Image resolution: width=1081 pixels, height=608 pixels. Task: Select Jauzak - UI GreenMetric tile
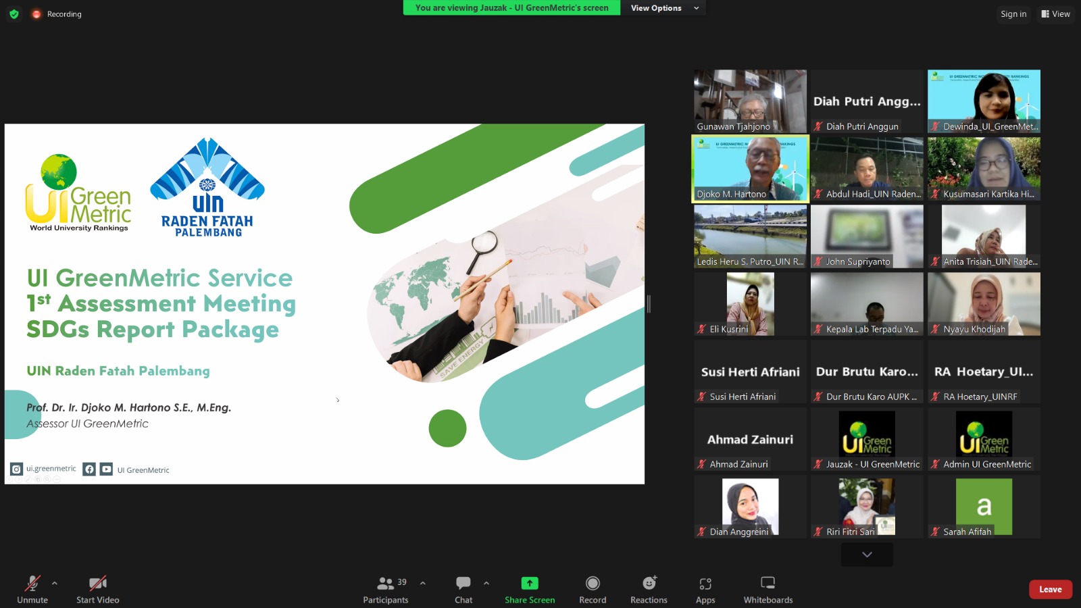pyautogui.click(x=867, y=439)
